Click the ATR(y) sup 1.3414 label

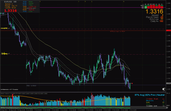(x=117, y=31)
